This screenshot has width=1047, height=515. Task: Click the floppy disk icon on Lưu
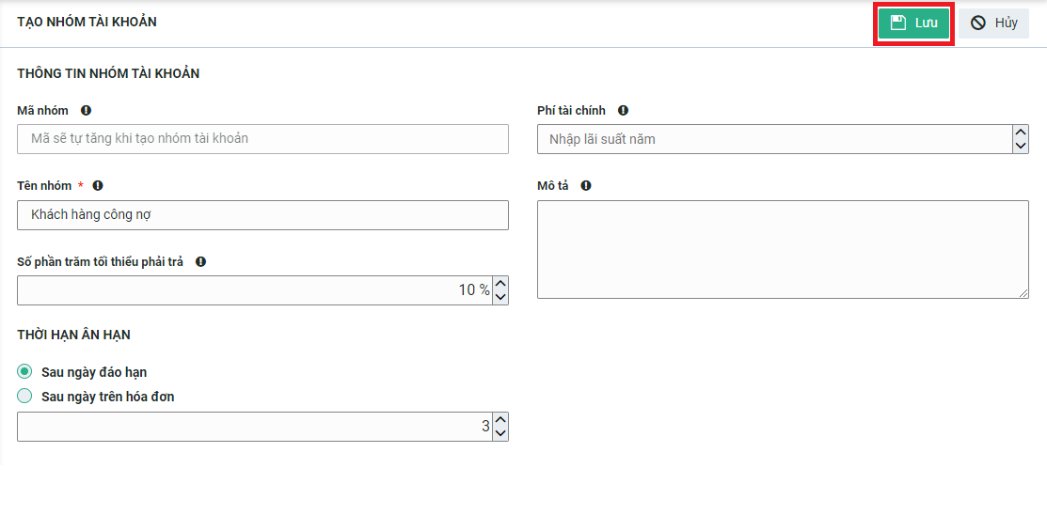click(x=898, y=23)
